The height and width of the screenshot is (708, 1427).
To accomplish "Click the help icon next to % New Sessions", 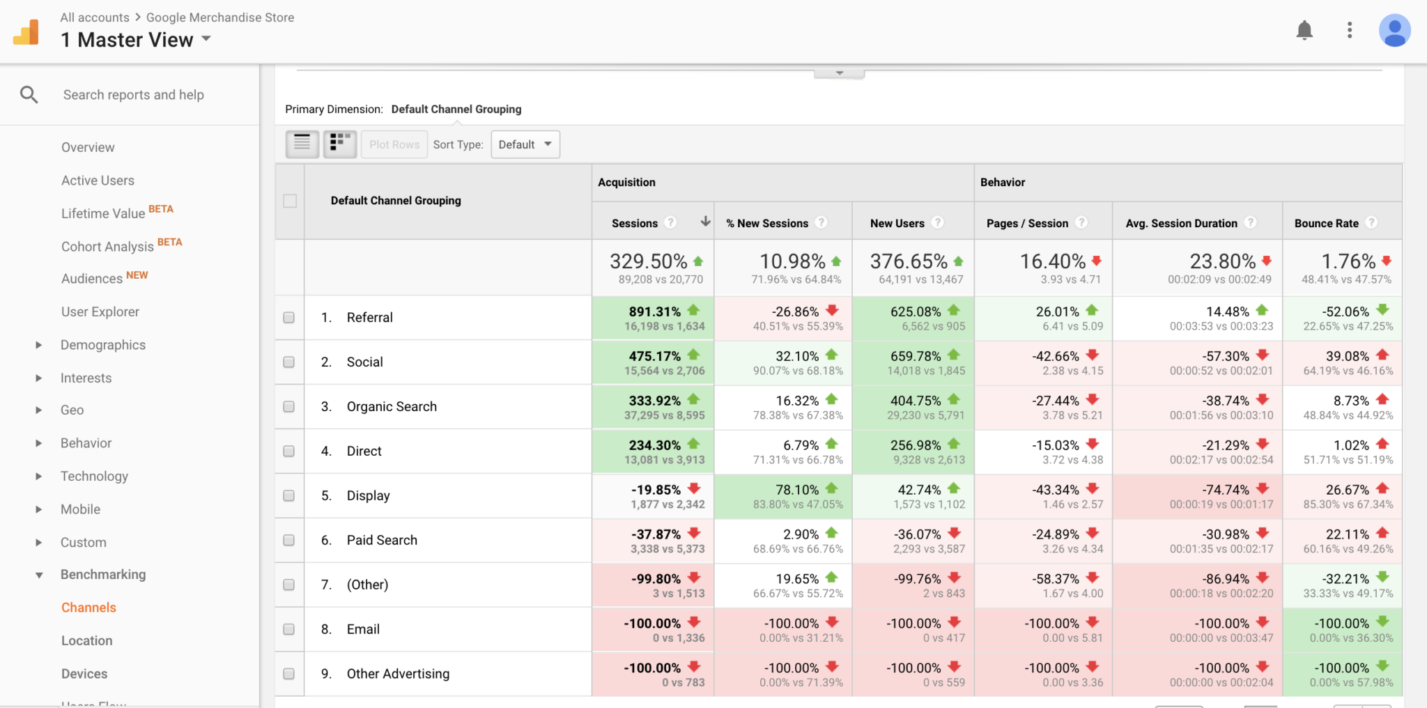I will pyautogui.click(x=822, y=222).
